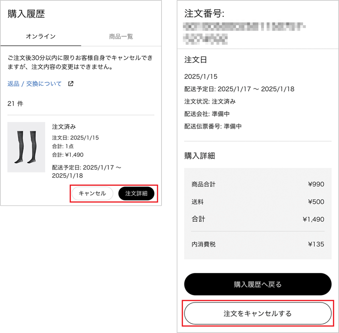Click the 購入履歴 page heading
This screenshot has height=333, width=339.
click(26, 14)
